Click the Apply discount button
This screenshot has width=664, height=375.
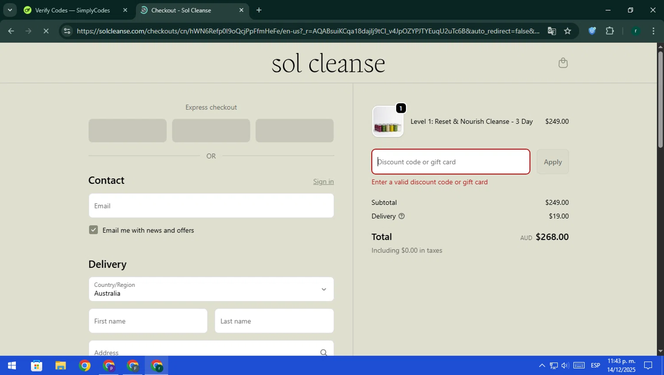[553, 162]
